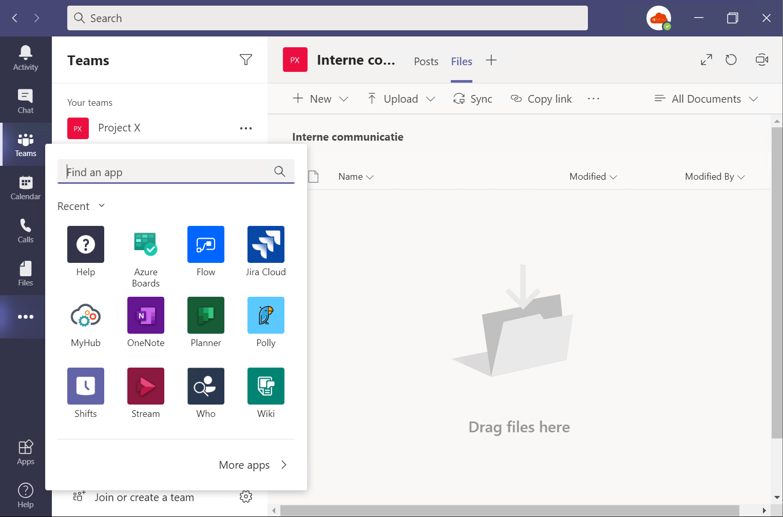Open more options for Project X
The width and height of the screenshot is (783, 517).
tap(246, 128)
